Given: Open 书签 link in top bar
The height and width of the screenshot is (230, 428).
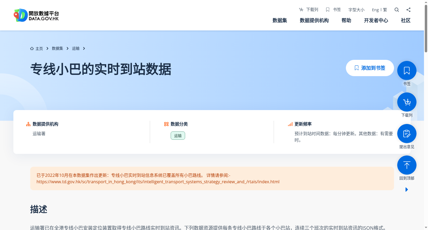Looking at the screenshot, I should (333, 10).
